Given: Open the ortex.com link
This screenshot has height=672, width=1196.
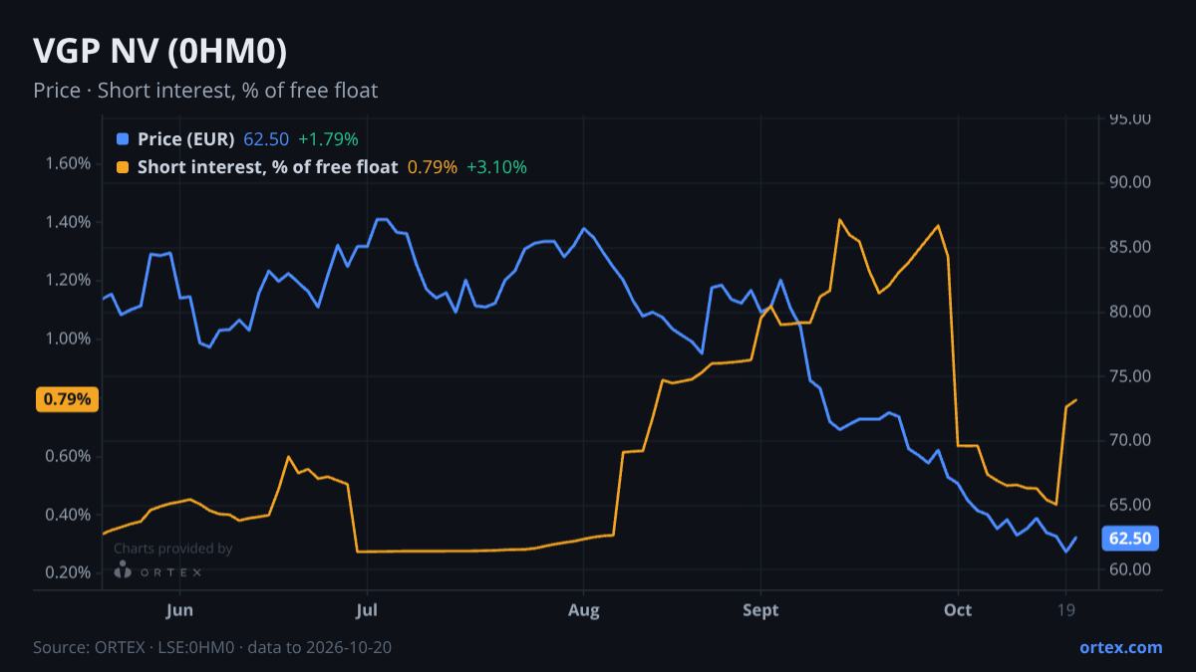Looking at the screenshot, I should pos(1120,647).
